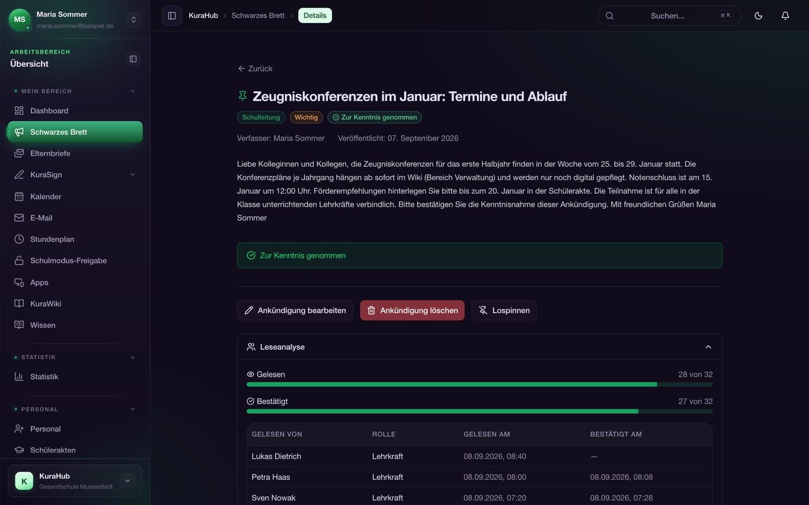Toggle dark mode moon icon
This screenshot has height=505, width=809.
pyautogui.click(x=758, y=16)
